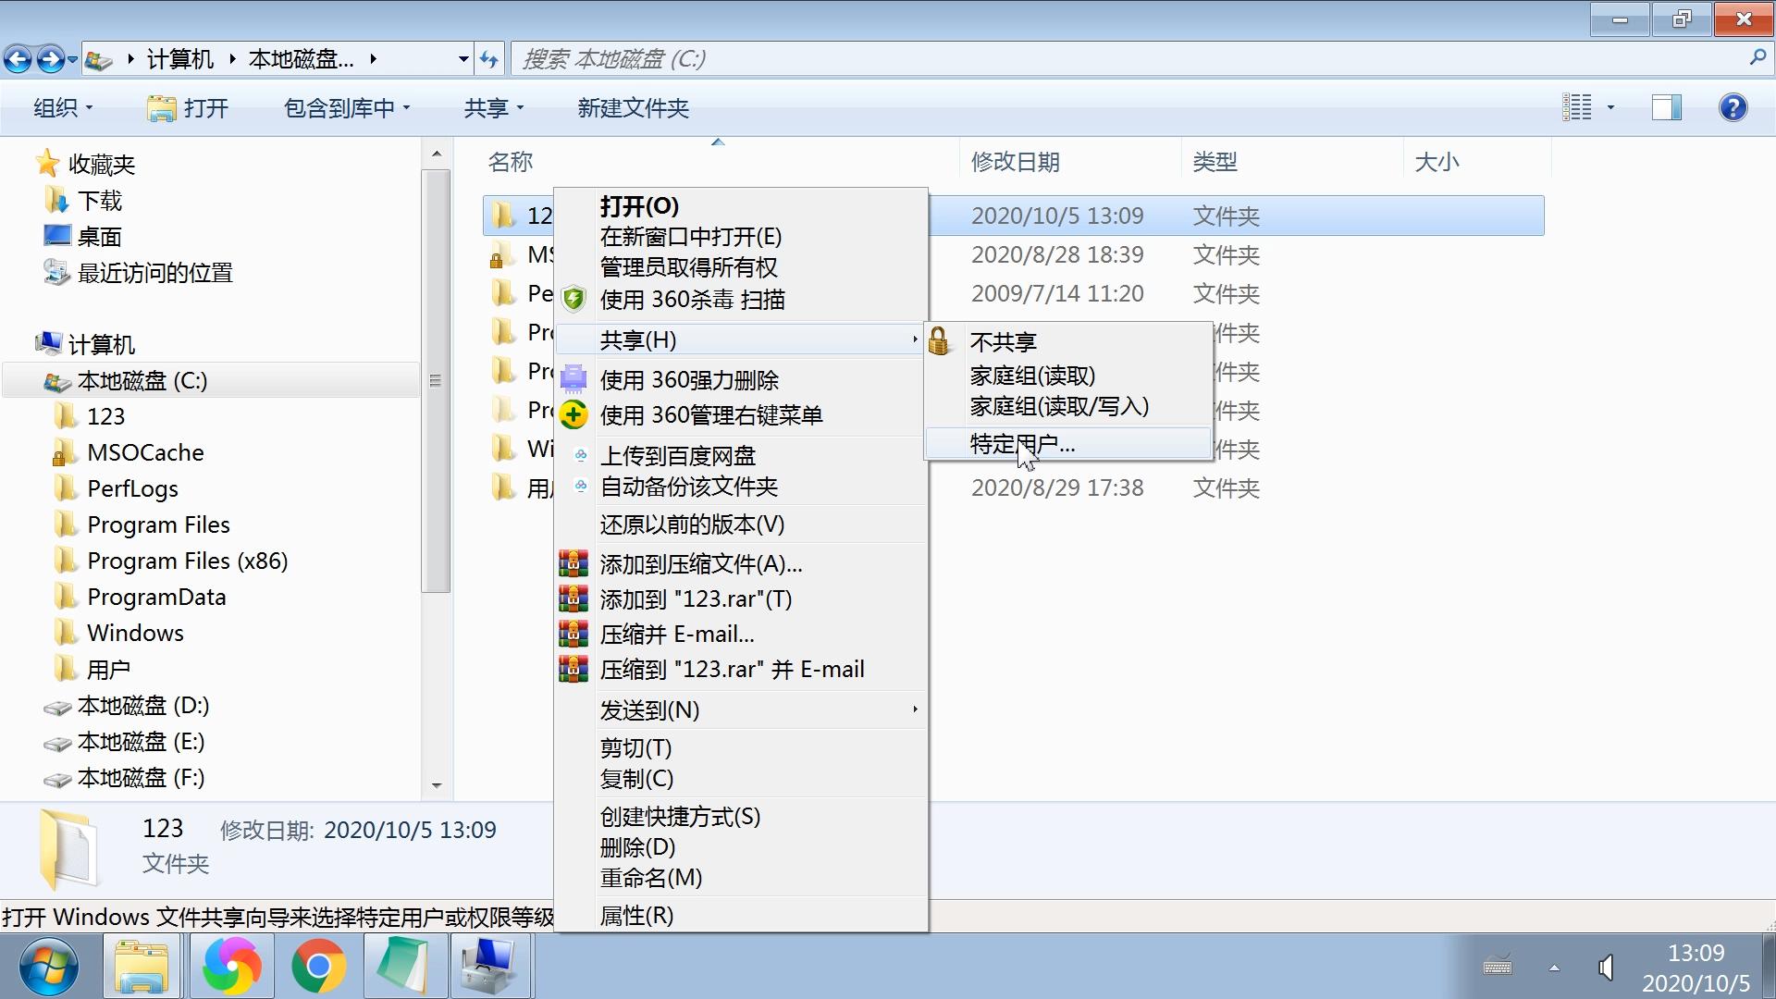Click the help question mark icon

[x=1733, y=107]
